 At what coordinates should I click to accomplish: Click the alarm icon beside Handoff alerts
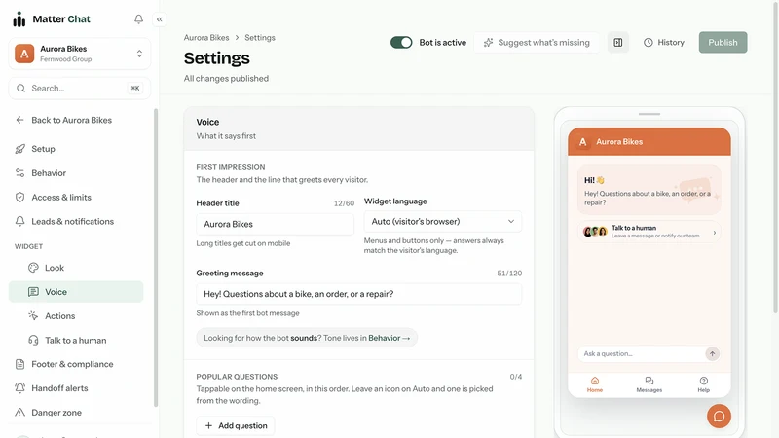tap(19, 388)
